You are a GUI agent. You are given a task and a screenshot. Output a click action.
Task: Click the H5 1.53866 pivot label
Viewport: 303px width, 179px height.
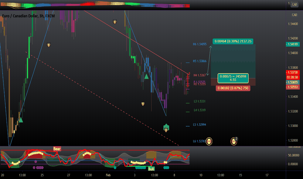click(x=200, y=61)
